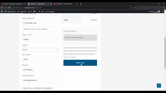Click the user avatar icon
This screenshot has width=166, height=93.
click(159, 12)
